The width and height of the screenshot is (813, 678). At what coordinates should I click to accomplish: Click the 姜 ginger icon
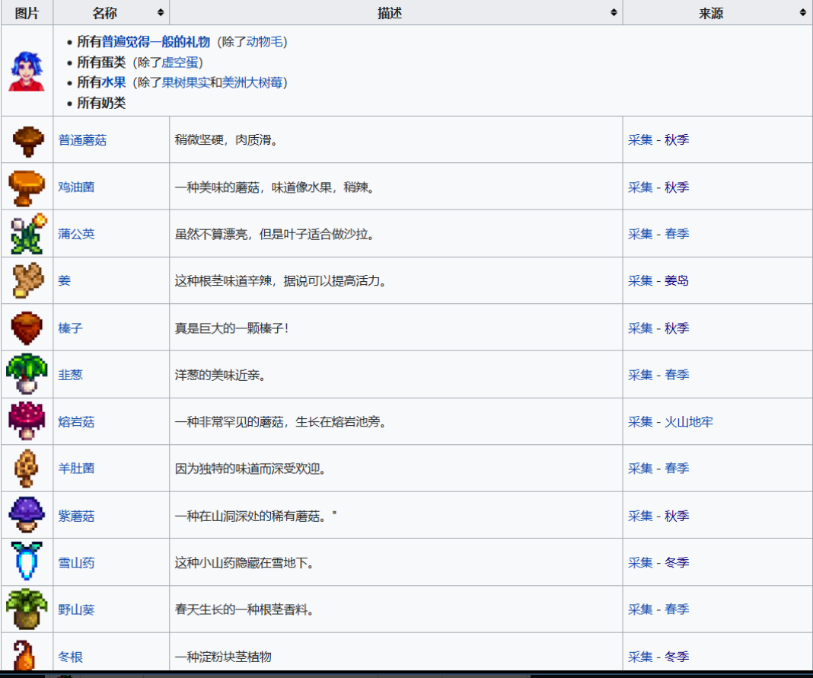(27, 280)
